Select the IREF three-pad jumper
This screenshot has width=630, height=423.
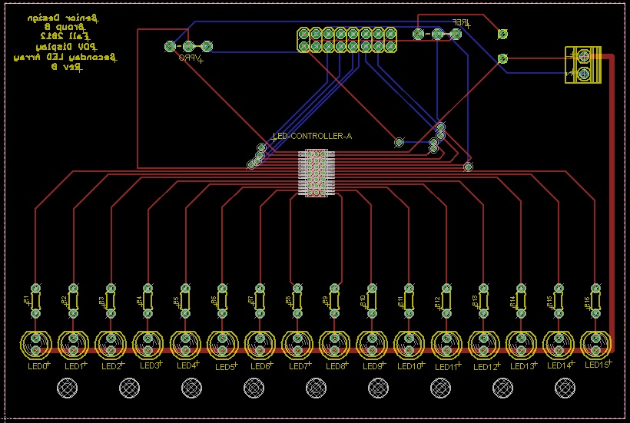point(438,34)
